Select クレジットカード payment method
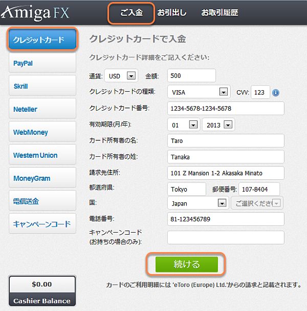 pyautogui.click(x=42, y=39)
